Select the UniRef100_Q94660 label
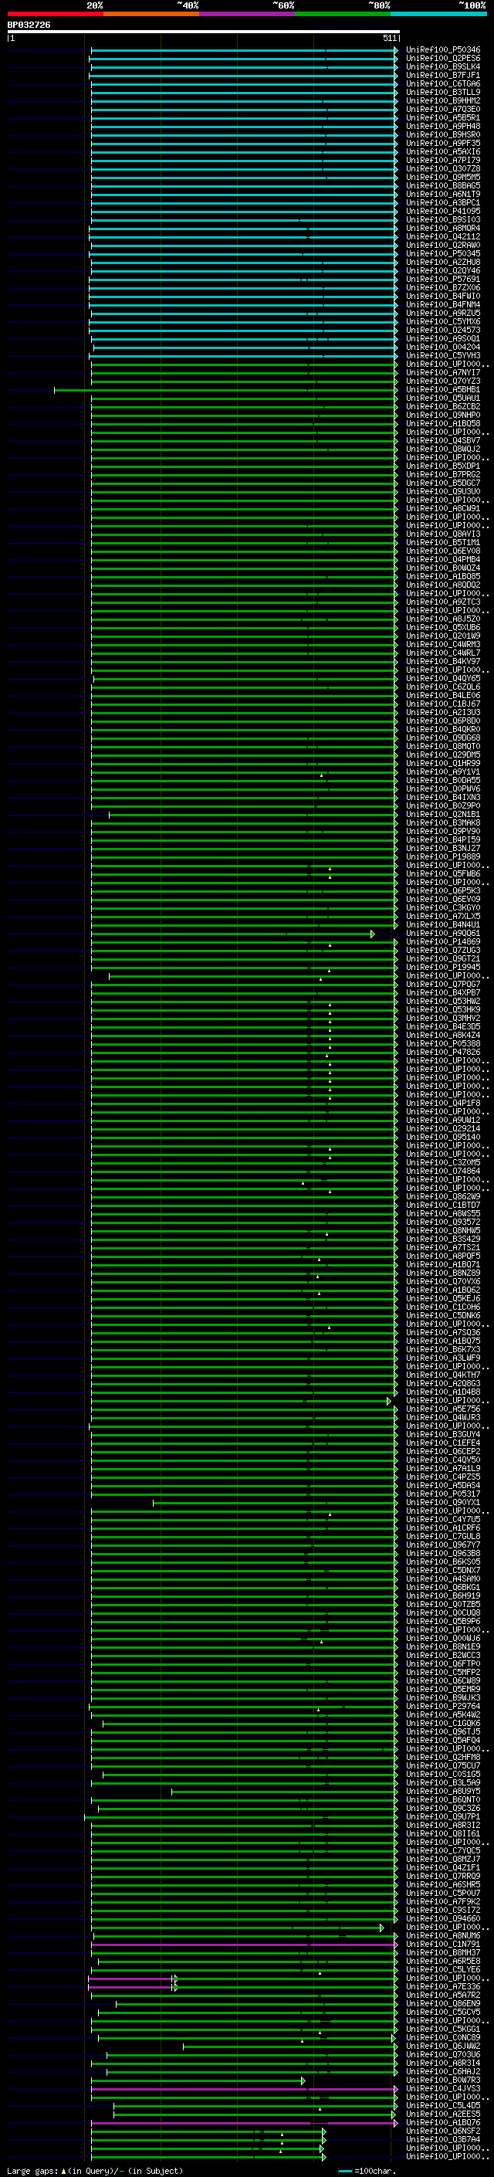This screenshot has width=494, height=2177. pyautogui.click(x=443, y=1918)
